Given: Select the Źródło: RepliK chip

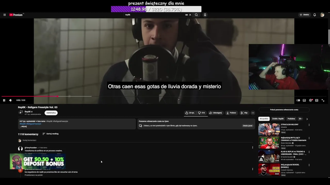Looking at the screenshot, I should point(278,119).
